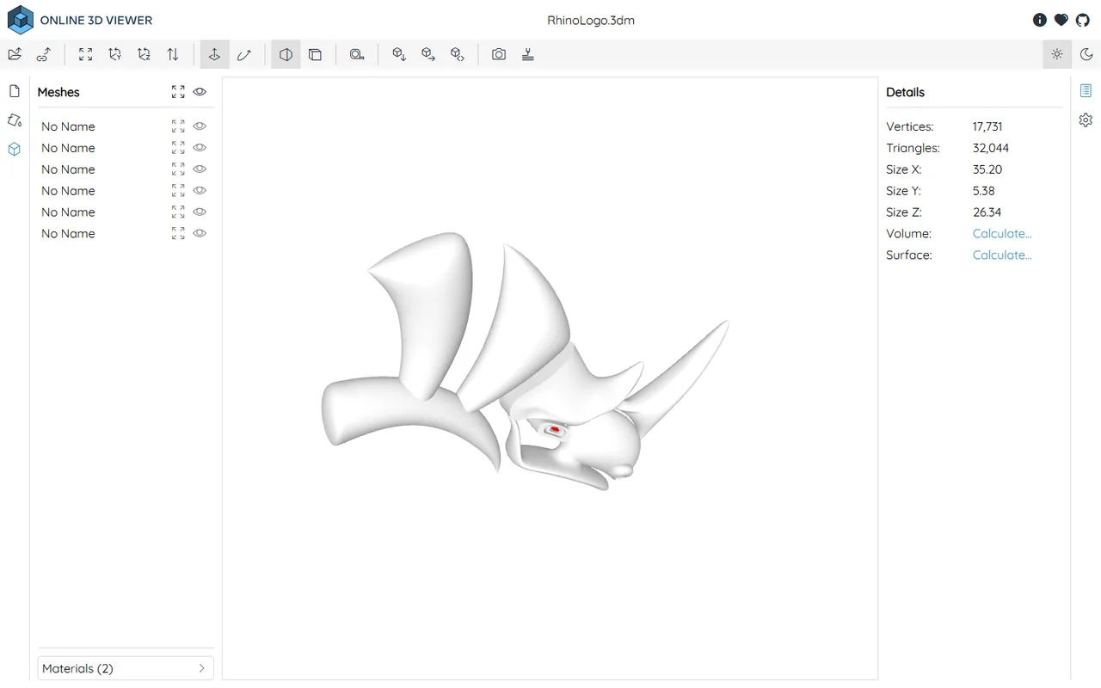The image size is (1101, 688).
Task: Download the model file
Action: pos(398,54)
